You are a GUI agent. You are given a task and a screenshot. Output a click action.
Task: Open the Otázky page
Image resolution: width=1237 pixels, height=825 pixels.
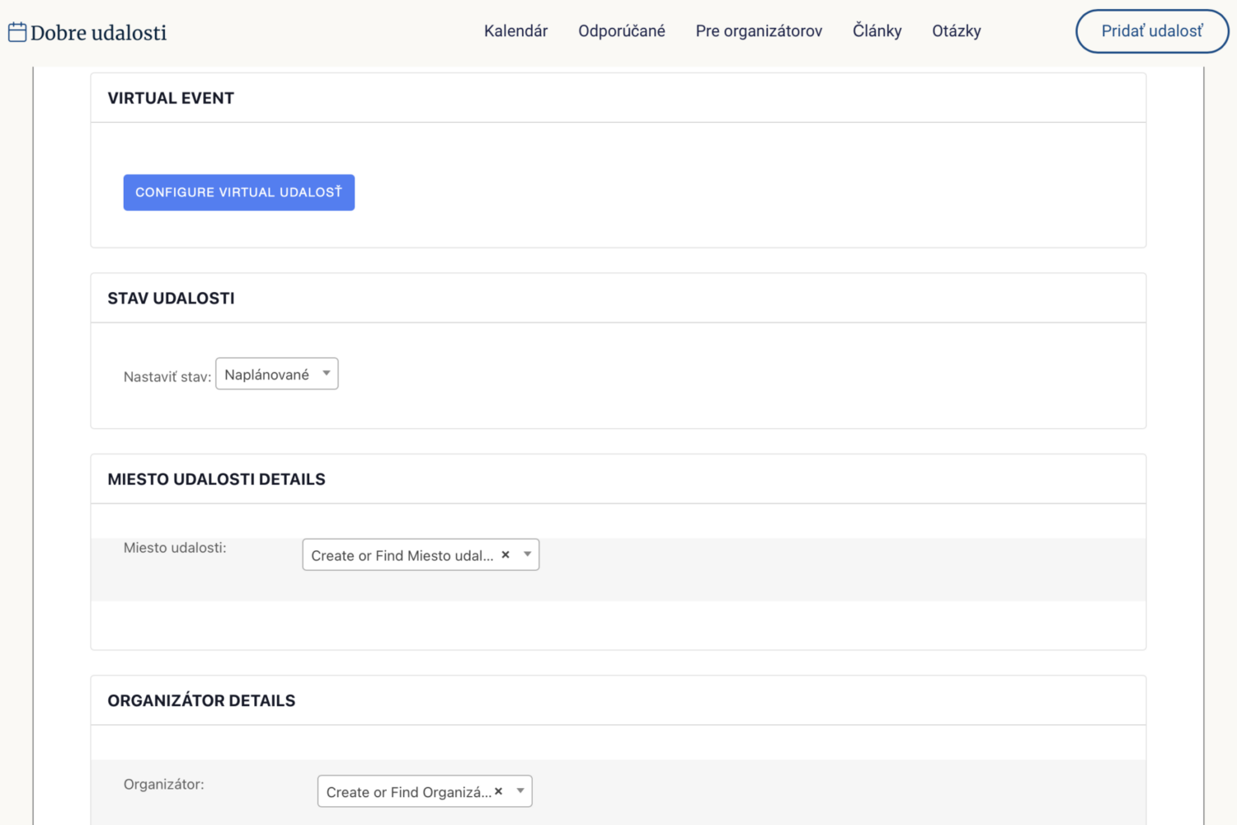tap(957, 31)
